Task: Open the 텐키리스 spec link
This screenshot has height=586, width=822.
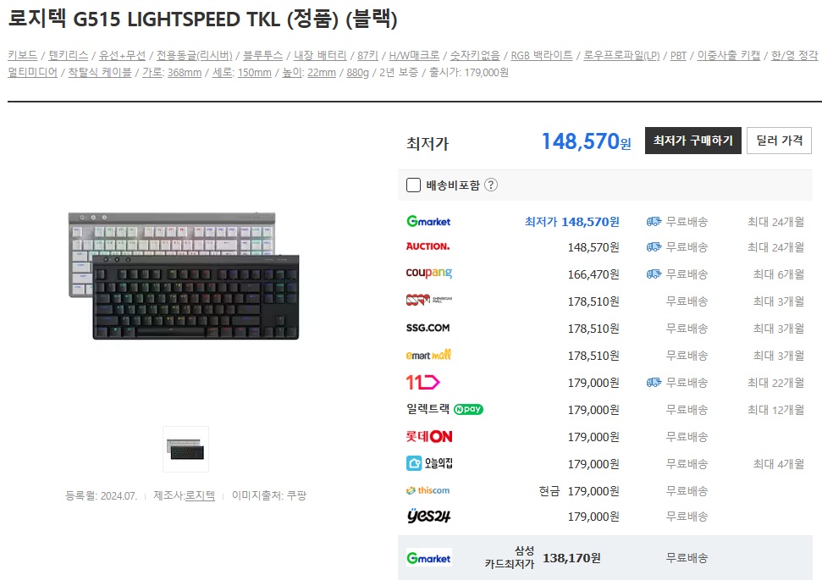Action: pos(69,55)
